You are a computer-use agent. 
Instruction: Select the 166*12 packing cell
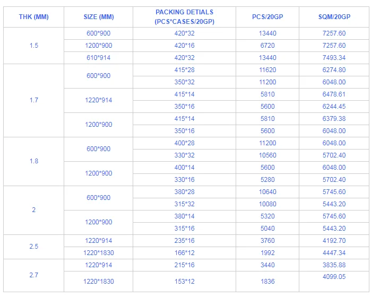(185, 253)
